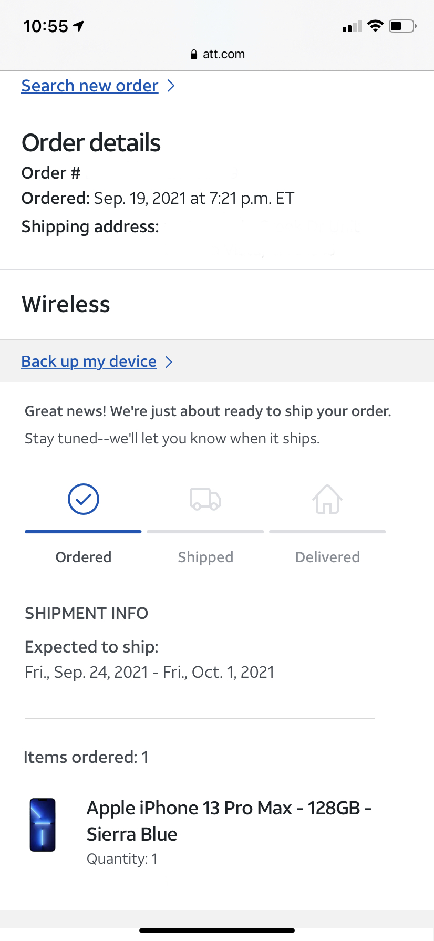Screen dimensions: 434x941
Task: Tap the chevron after Search new order
Action: click(x=171, y=86)
